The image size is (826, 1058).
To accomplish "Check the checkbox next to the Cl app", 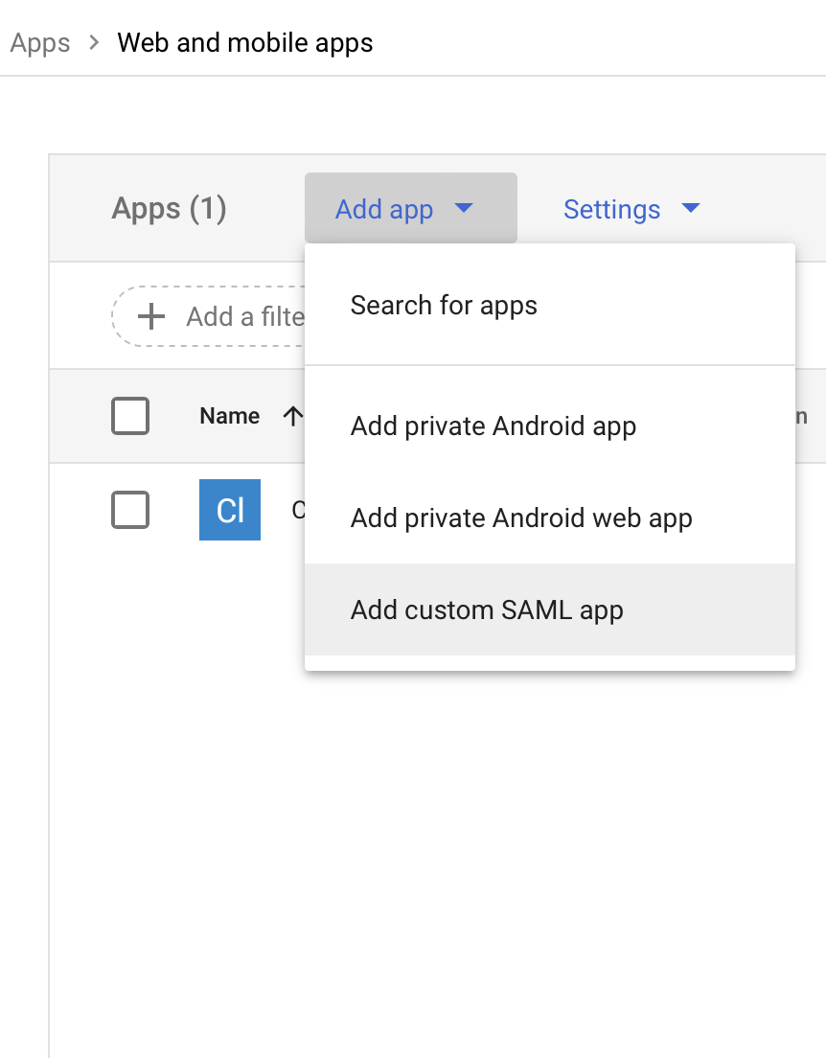I will (x=130, y=510).
